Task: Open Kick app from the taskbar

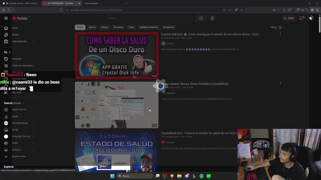Action: click(x=209, y=176)
